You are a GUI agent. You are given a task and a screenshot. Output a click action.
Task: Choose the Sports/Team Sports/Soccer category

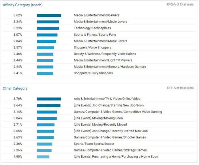coord(94,144)
